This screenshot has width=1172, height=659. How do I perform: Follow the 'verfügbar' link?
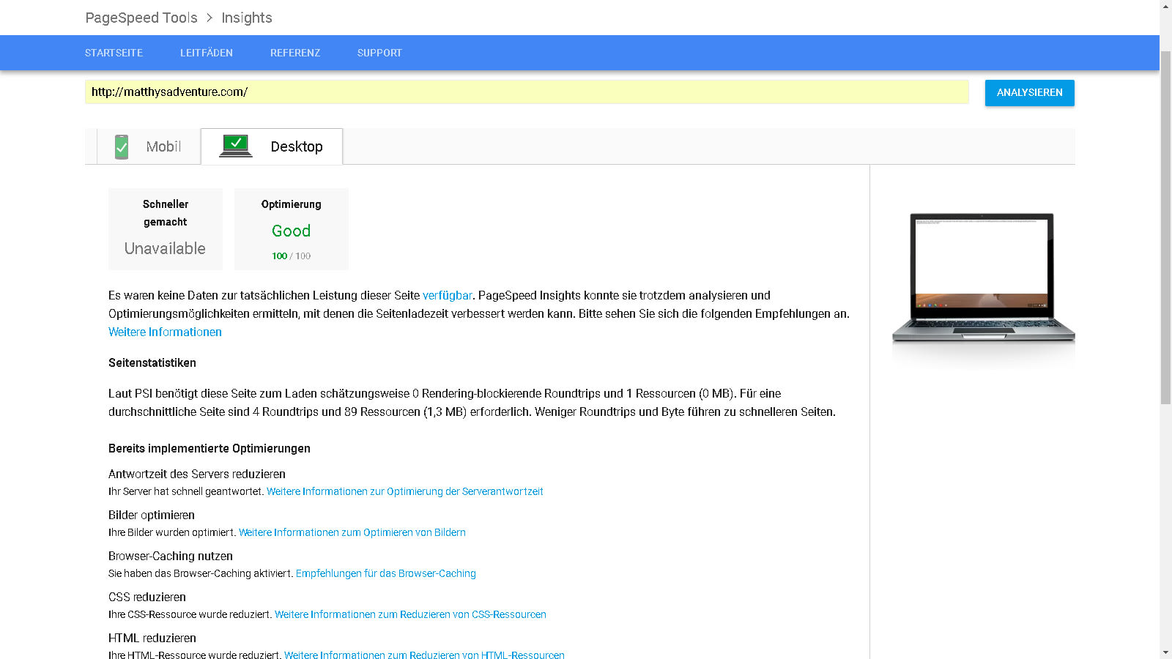pos(447,296)
